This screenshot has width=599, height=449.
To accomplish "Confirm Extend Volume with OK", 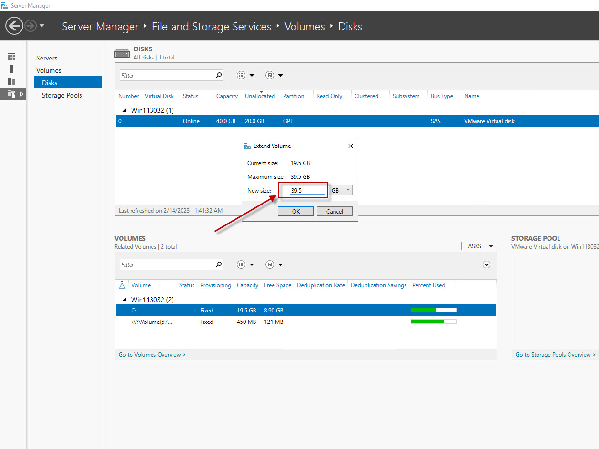I will [295, 211].
